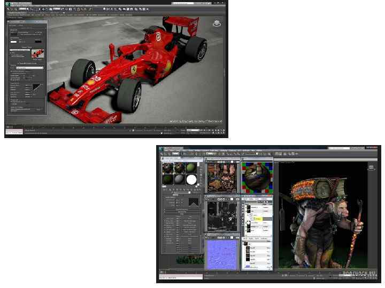Click the colorful diffuse texture map preview

tap(222, 178)
